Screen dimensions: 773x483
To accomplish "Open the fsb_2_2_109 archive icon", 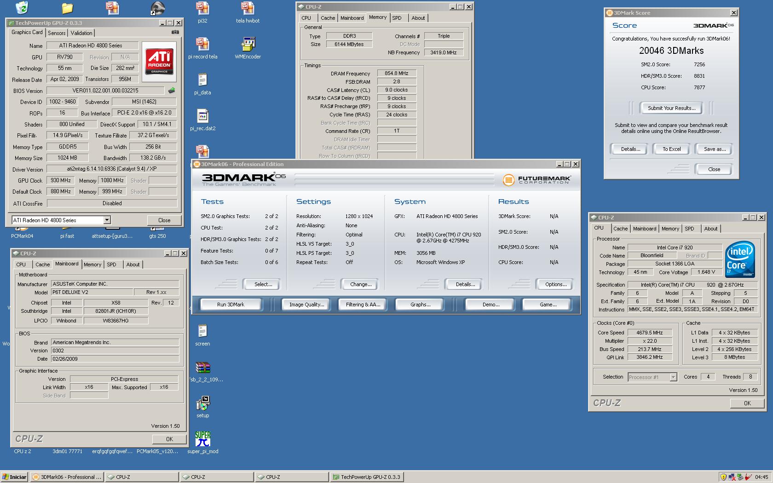I will (x=206, y=371).
